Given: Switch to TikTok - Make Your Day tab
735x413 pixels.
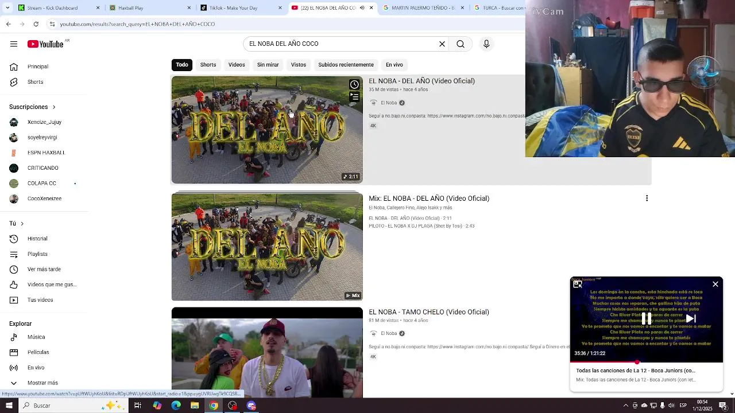Looking at the screenshot, I should [241, 8].
